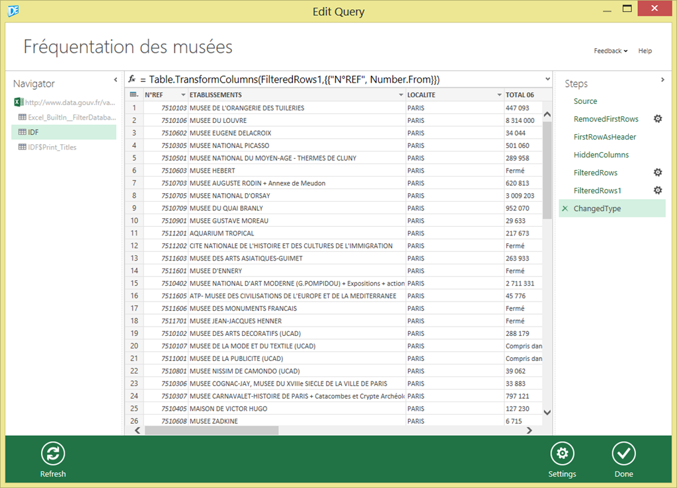Open settings gear for FilteredRows1 step

[658, 190]
